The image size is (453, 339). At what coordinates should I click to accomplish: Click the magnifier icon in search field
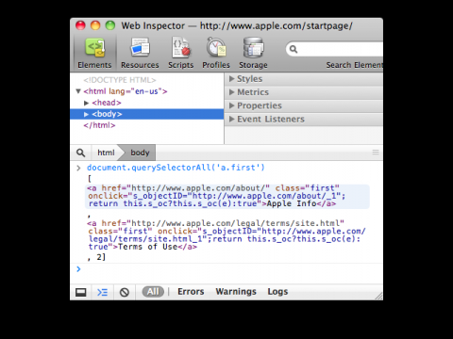tap(294, 49)
